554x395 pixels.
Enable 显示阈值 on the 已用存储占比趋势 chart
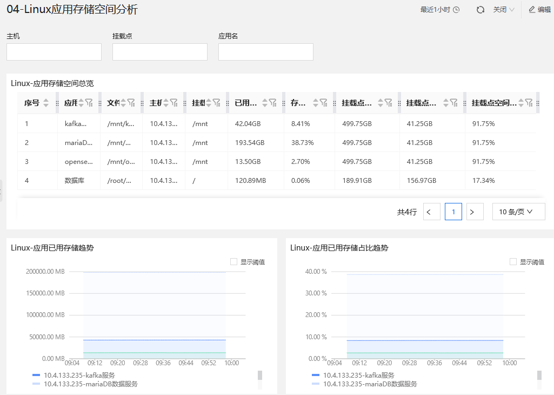(x=513, y=262)
